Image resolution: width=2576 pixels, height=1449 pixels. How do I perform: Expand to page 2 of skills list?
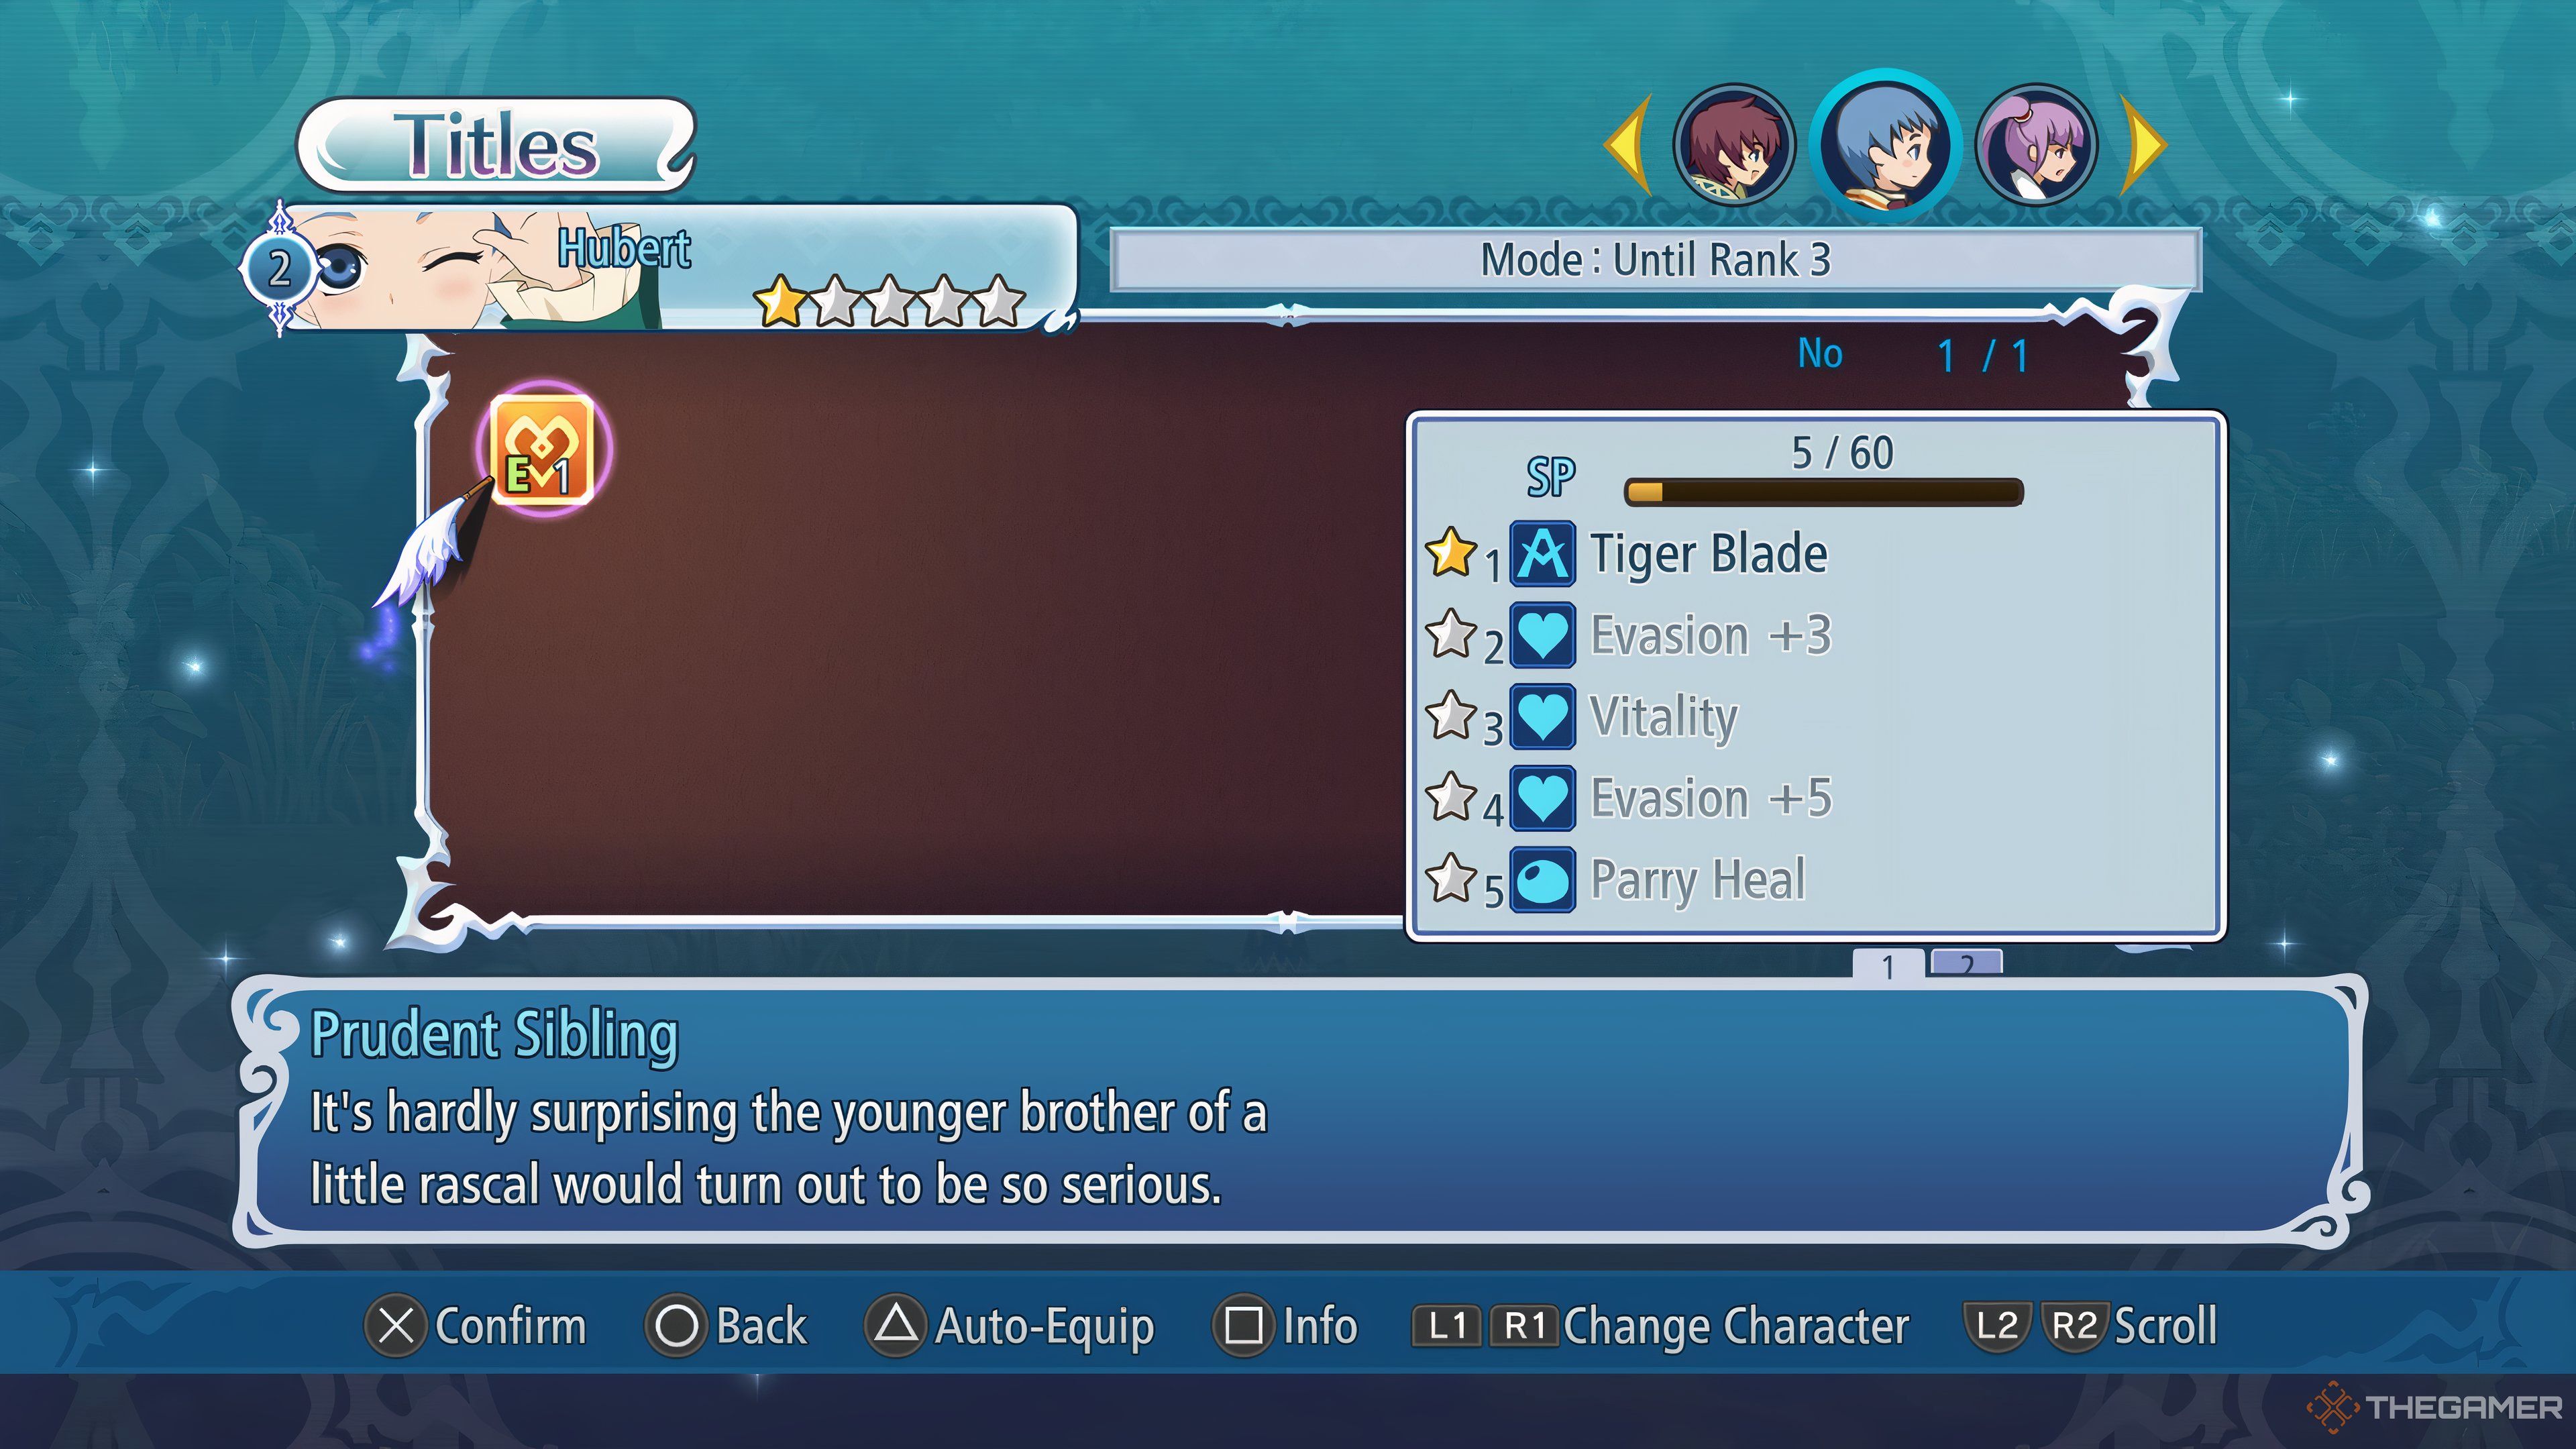click(x=1969, y=963)
